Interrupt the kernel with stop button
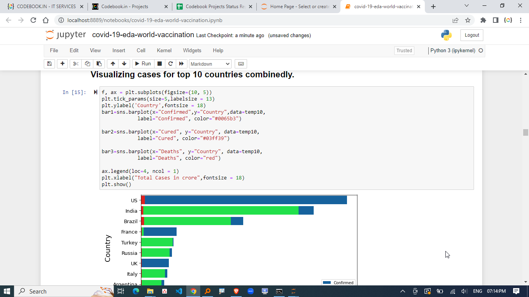The width and height of the screenshot is (529, 297). 159,64
